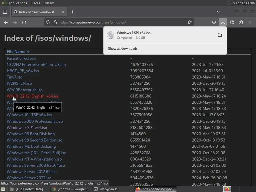Open the Applications menu
The image size is (256, 192).
pos(18,3)
